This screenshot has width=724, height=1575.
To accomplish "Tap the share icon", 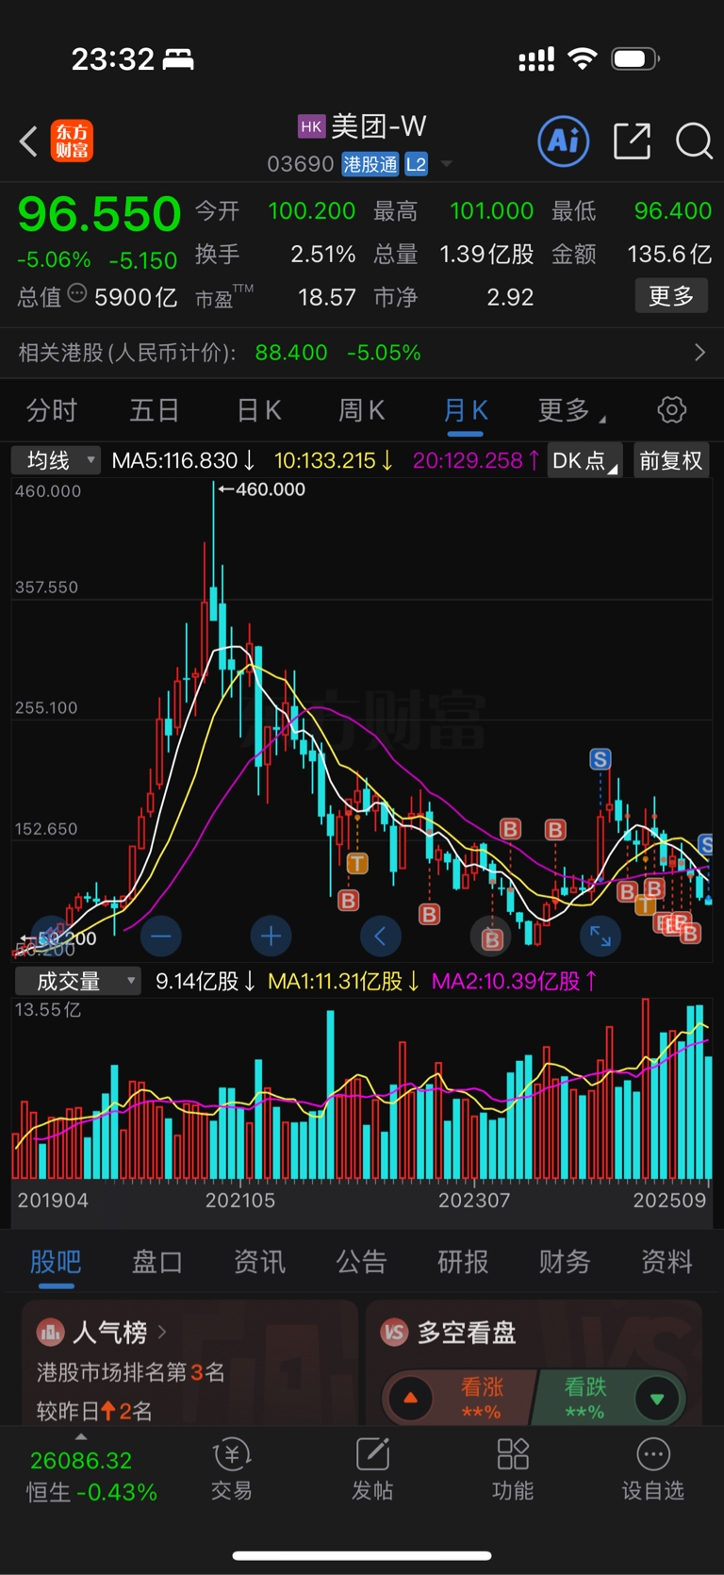I will pyautogui.click(x=632, y=141).
